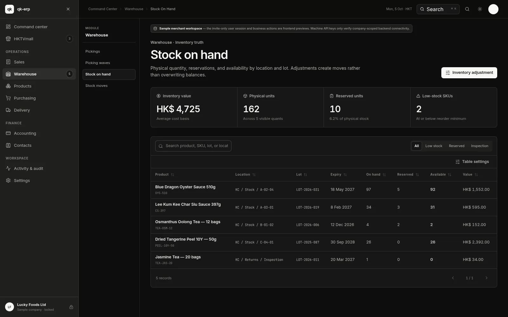Select the Low stock filter
Screen dimensions: 508x317
(434, 146)
